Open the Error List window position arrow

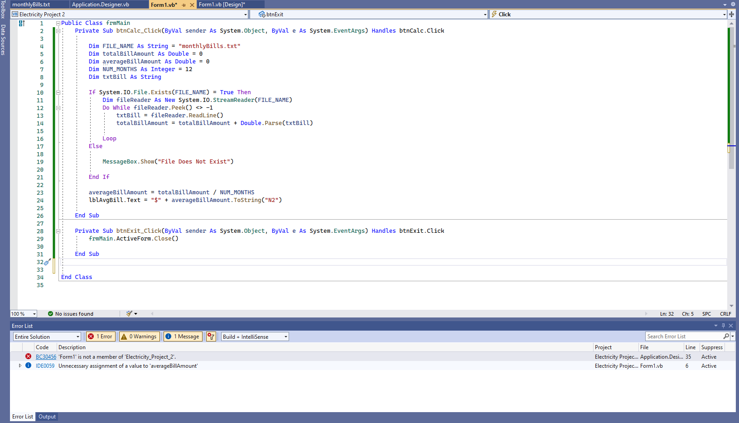[716, 326]
